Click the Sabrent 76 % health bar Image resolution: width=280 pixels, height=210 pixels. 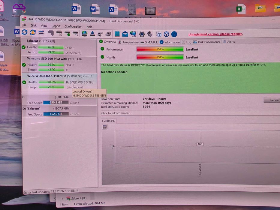pos(51,47)
